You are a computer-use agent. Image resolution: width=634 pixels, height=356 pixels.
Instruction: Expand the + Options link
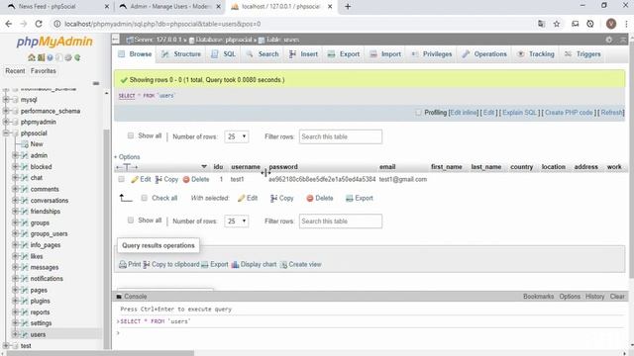coord(127,157)
